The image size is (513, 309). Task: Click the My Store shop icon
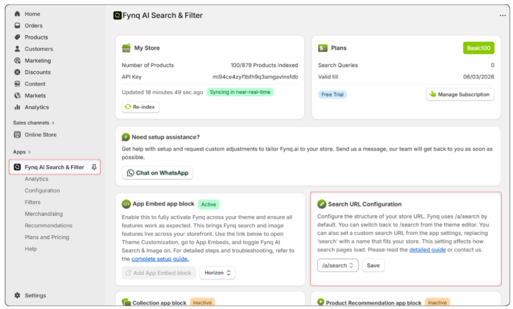pyautogui.click(x=126, y=48)
